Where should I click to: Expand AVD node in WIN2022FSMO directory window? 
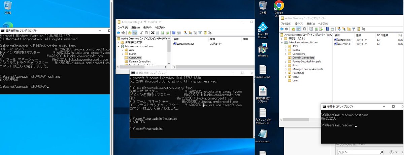pyautogui.click(x=122, y=50)
